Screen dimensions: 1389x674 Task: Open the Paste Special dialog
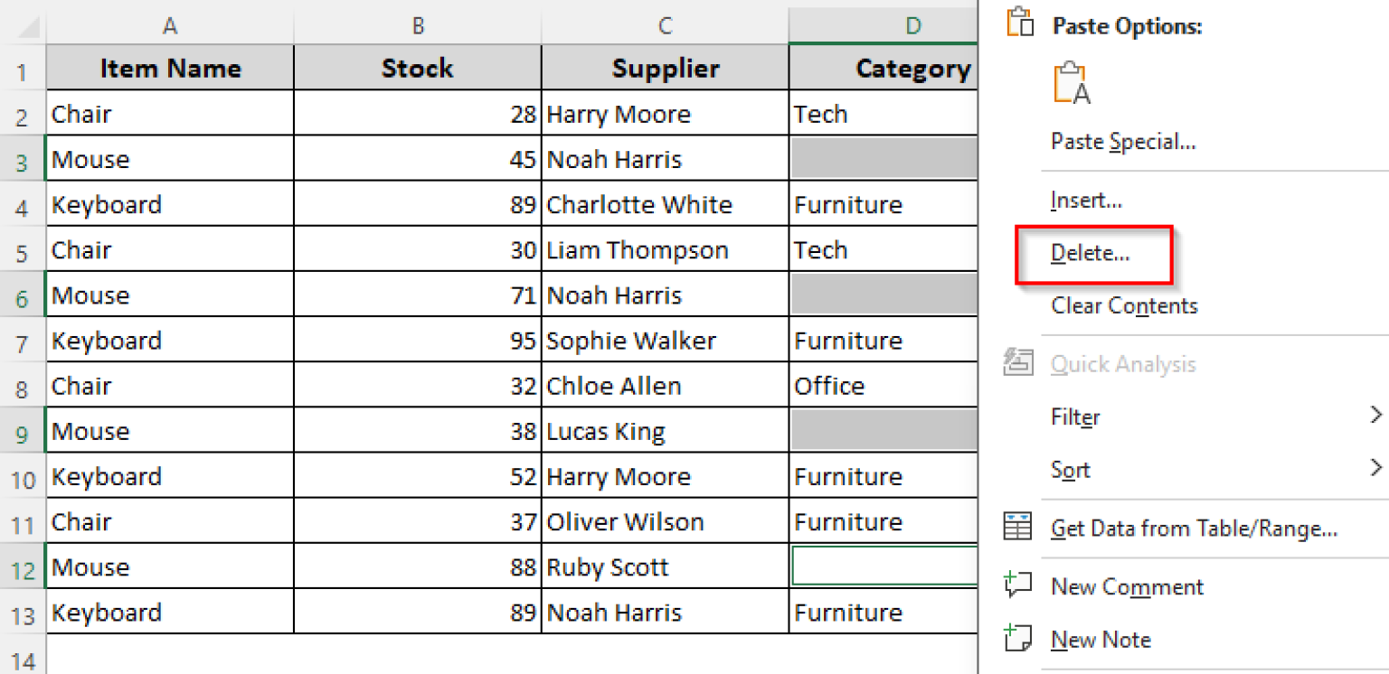pyautogui.click(x=1123, y=141)
